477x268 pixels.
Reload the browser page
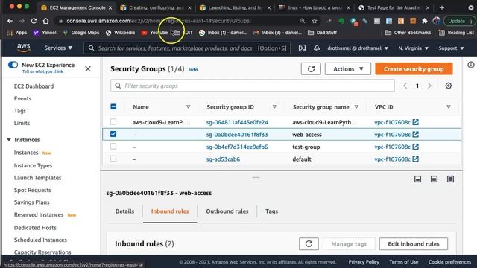[34, 21]
